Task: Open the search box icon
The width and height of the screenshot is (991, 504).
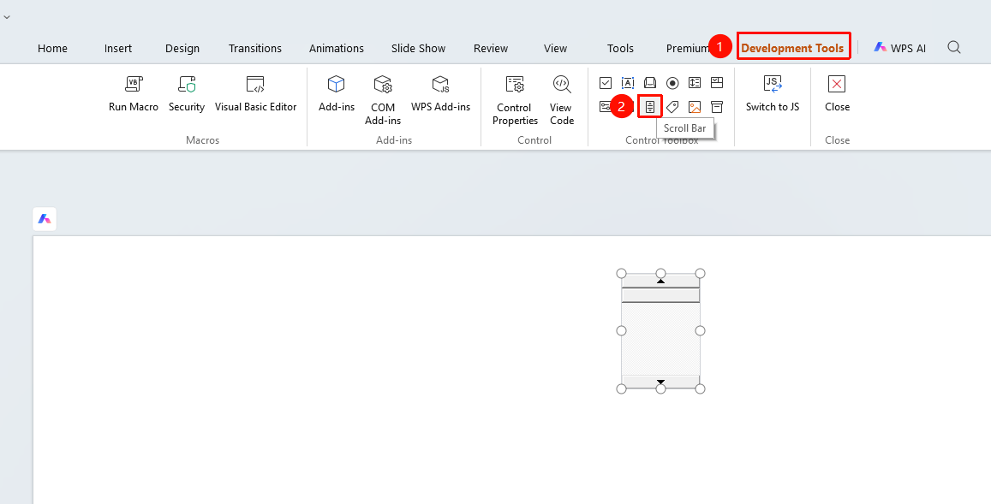Action: pyautogui.click(x=954, y=47)
